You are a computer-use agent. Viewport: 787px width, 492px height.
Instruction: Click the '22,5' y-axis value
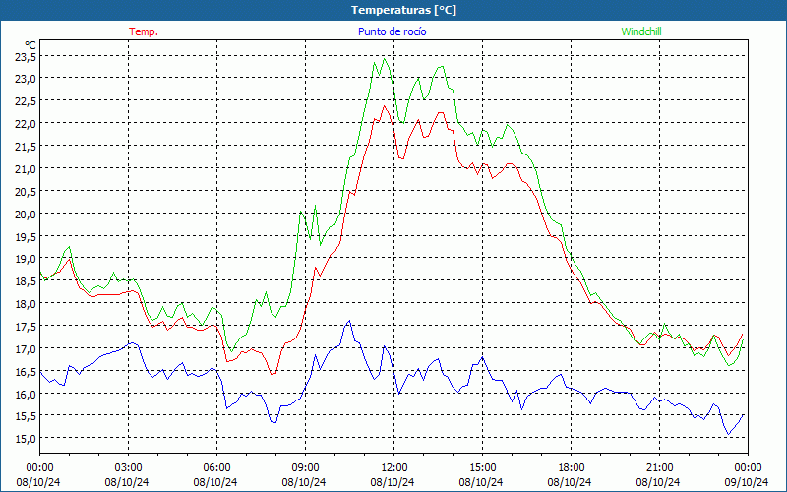click(x=26, y=101)
